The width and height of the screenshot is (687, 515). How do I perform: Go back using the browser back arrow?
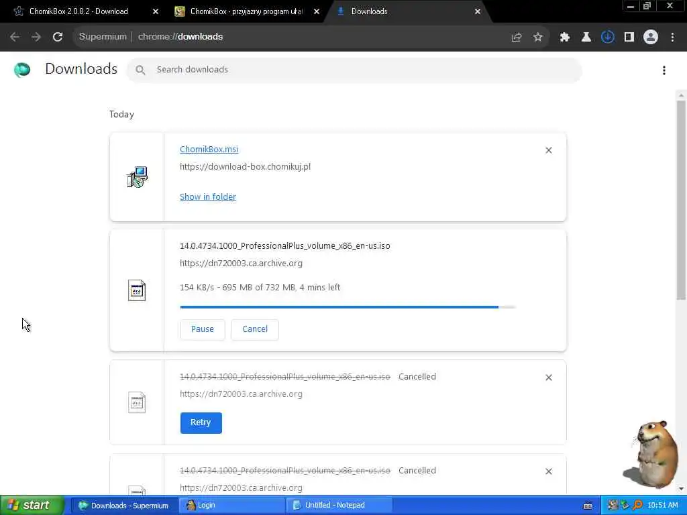[x=15, y=37]
